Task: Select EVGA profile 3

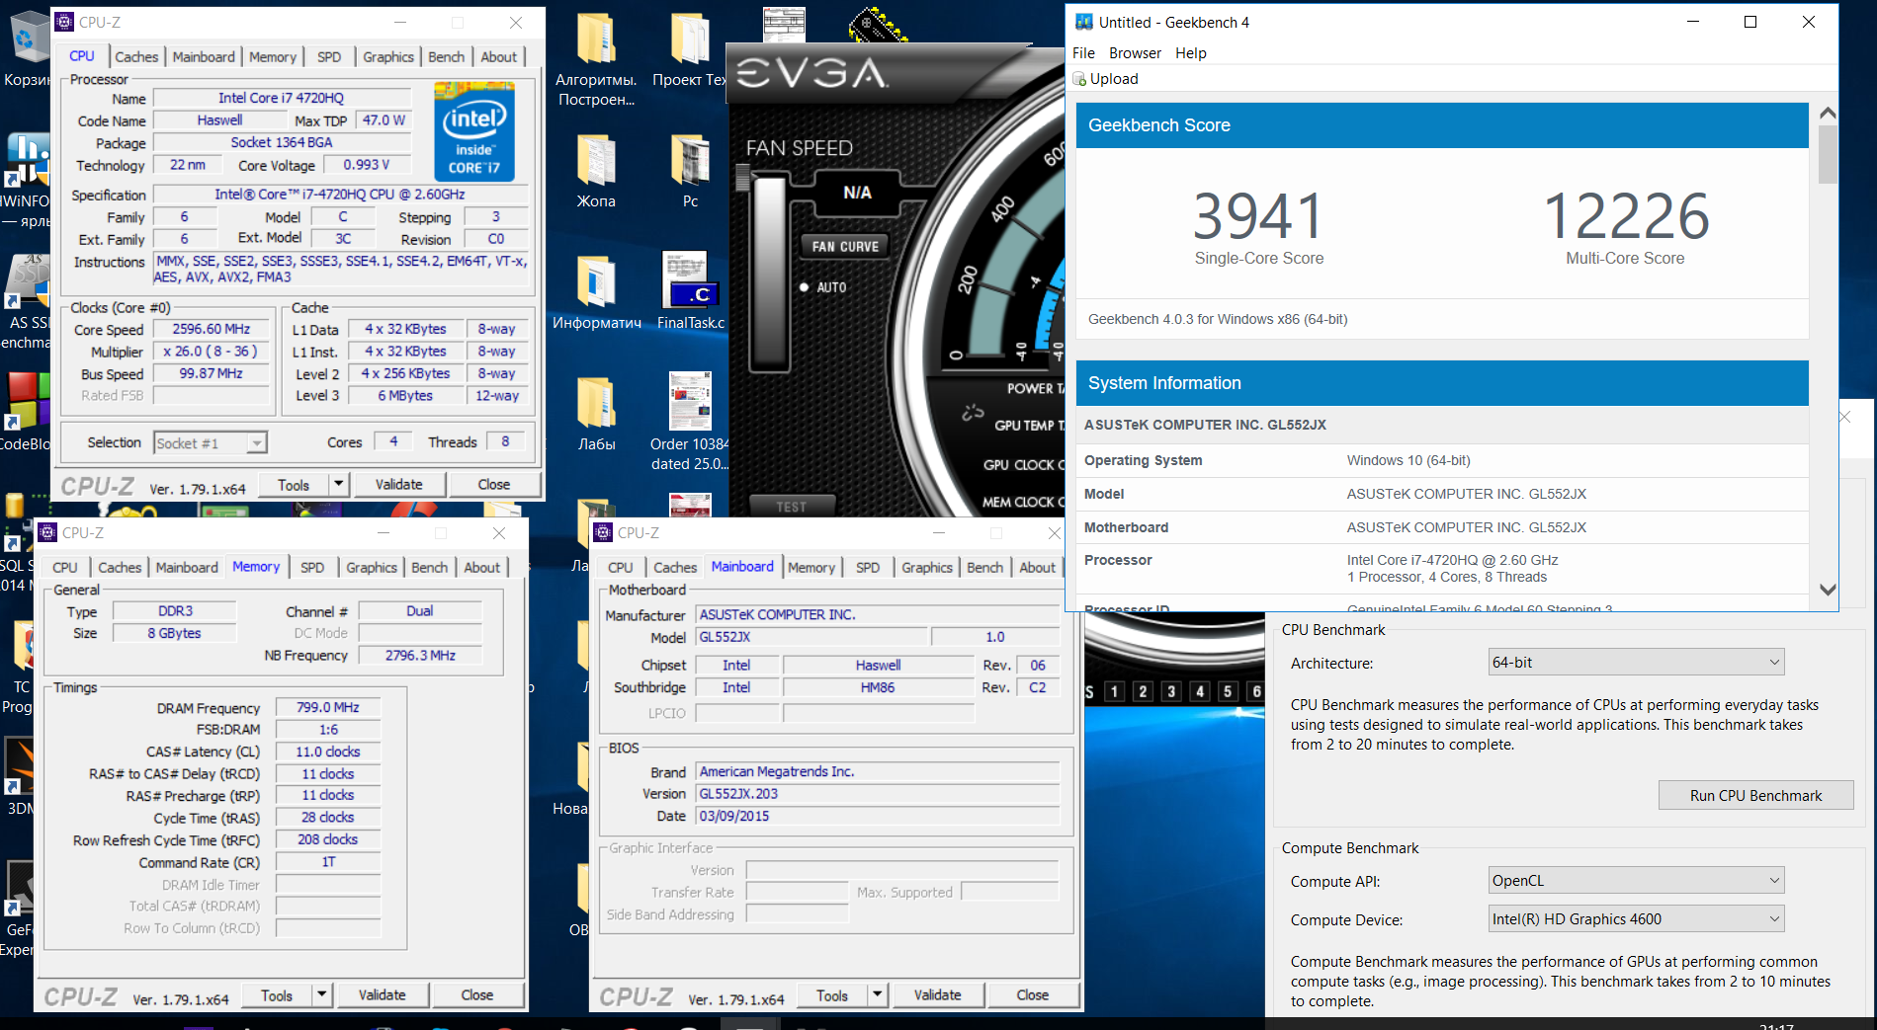Action: tap(1171, 691)
